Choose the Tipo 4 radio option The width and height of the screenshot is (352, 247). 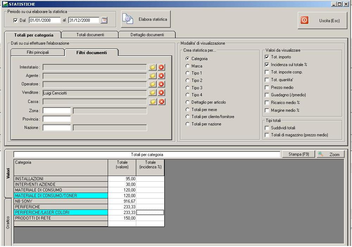188,95
